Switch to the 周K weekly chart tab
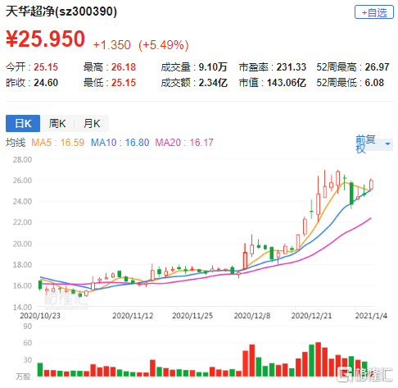The width and height of the screenshot is (398, 388). pyautogui.click(x=57, y=124)
